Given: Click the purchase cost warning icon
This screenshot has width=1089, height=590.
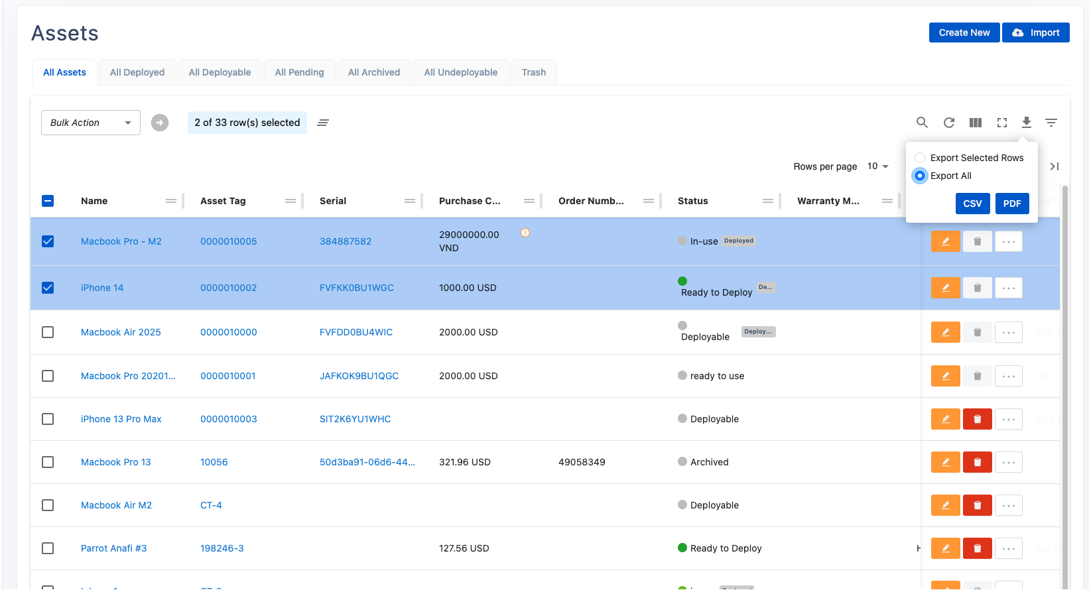Looking at the screenshot, I should coord(525,233).
